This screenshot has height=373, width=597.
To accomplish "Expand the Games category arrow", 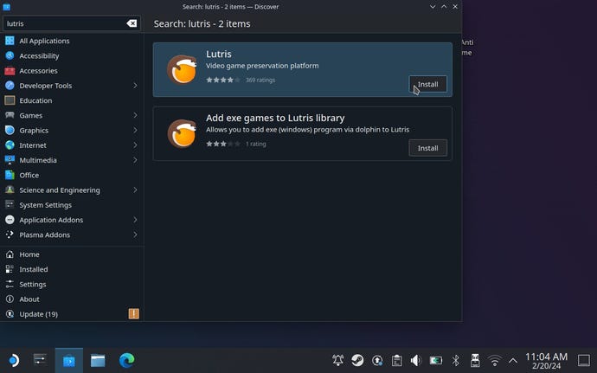I will coord(135,115).
